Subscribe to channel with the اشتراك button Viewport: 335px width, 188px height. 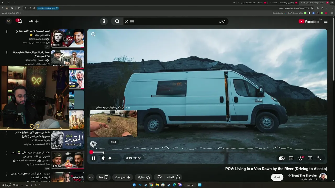click(277, 177)
